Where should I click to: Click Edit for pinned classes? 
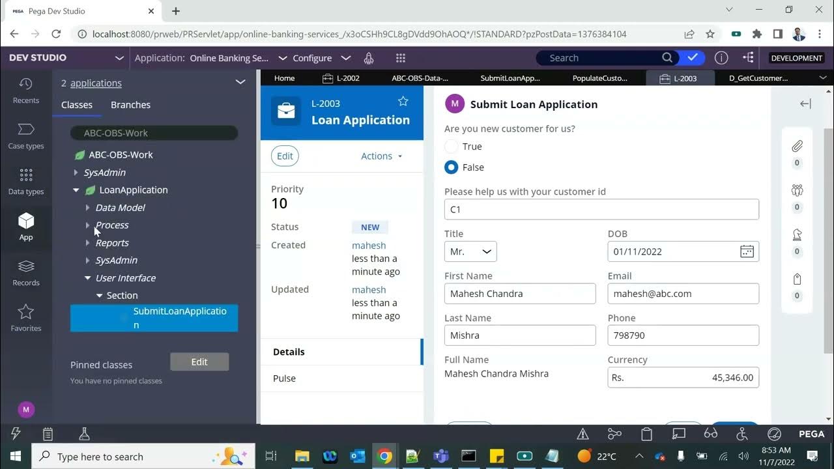click(199, 362)
